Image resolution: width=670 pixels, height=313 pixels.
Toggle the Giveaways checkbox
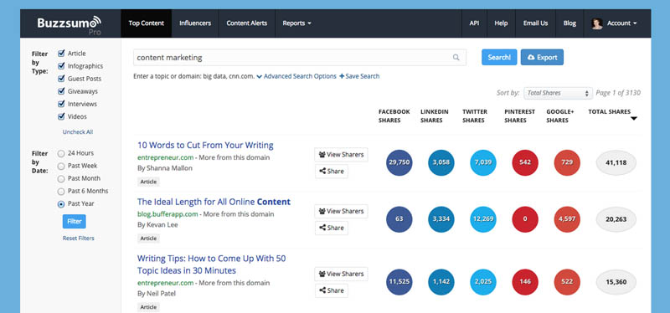[x=61, y=91]
